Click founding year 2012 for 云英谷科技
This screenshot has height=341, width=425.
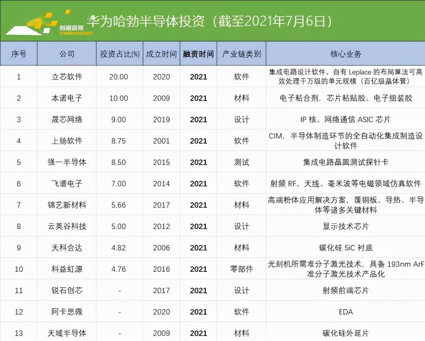(161, 226)
